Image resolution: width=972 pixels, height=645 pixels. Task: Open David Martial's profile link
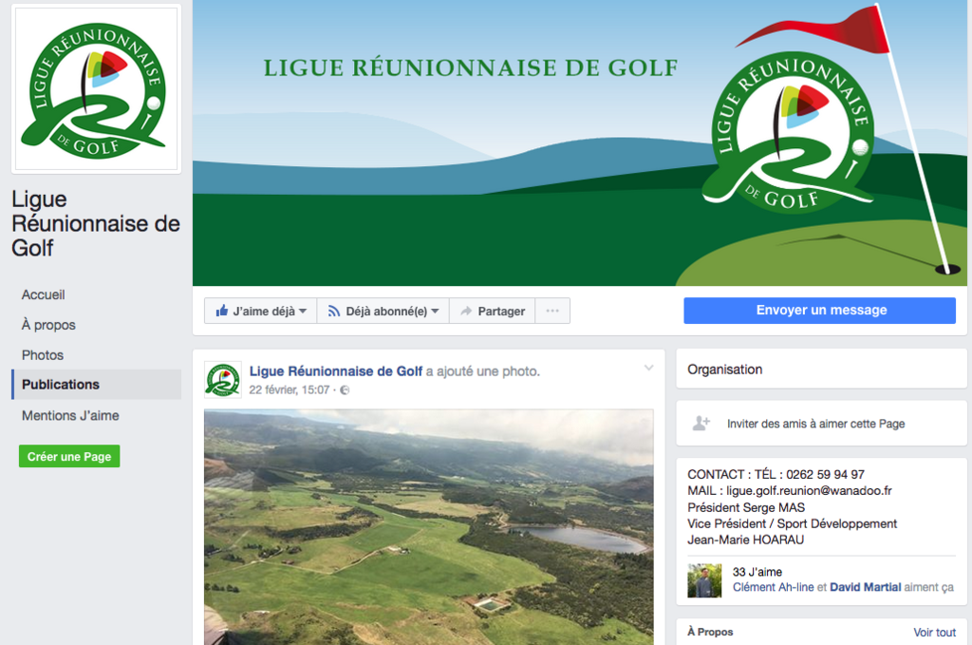point(866,587)
